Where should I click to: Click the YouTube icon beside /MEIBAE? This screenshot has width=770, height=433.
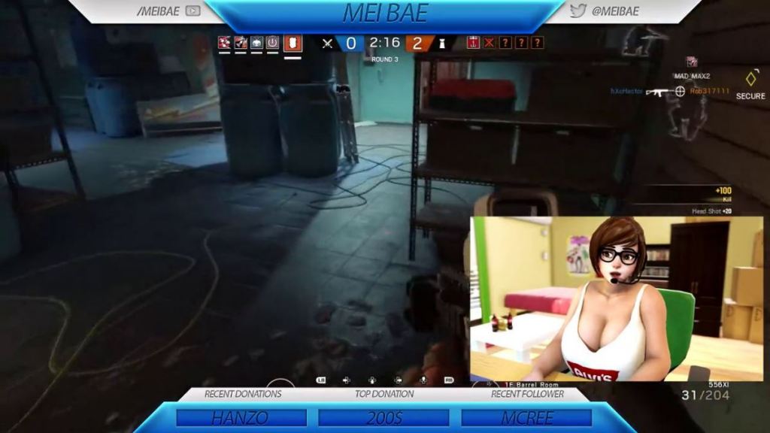tap(193, 11)
